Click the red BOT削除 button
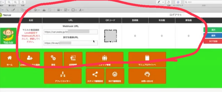This screenshot has height=92, width=222. (213, 41)
